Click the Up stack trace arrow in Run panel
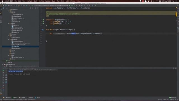Screen dimensions: 179x101 6,70
